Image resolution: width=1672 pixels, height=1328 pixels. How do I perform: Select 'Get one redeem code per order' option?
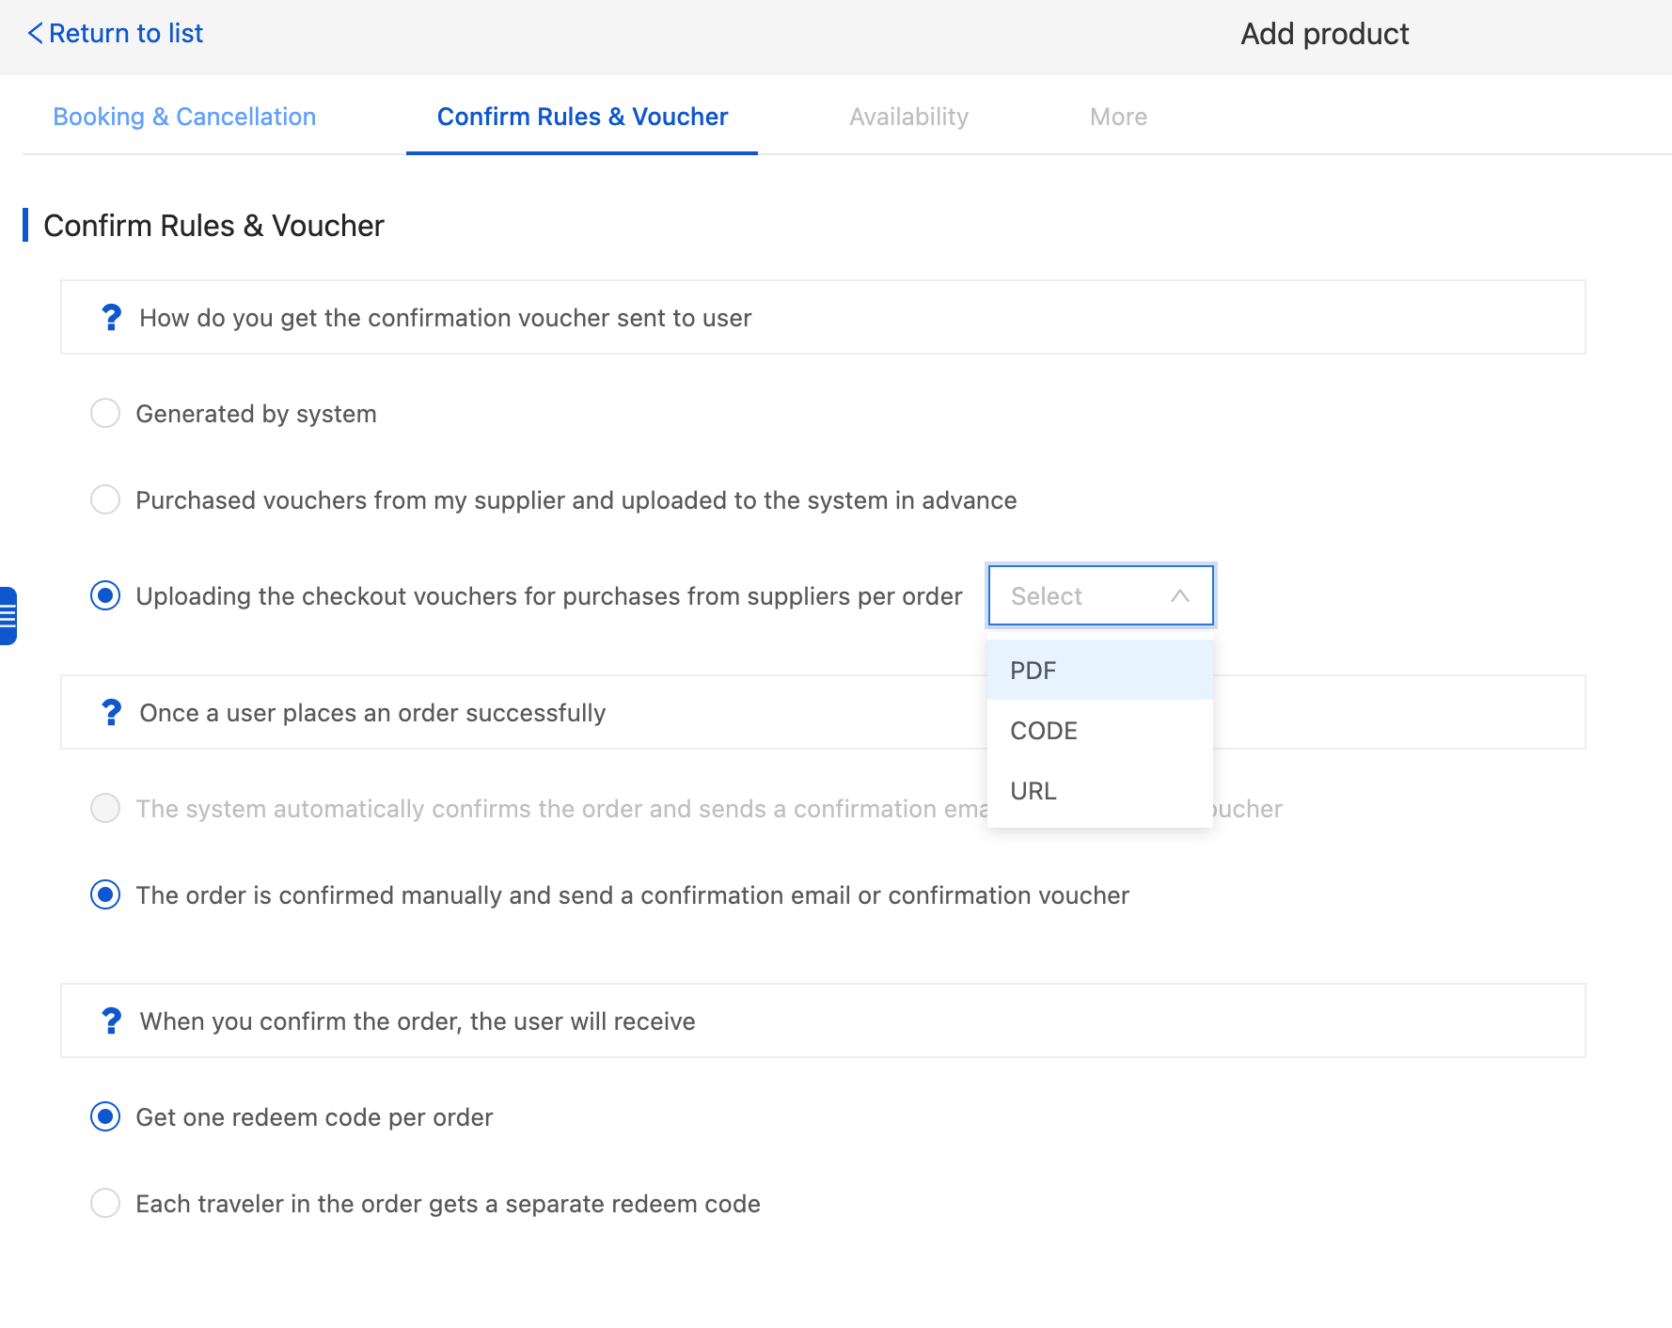point(105,1117)
